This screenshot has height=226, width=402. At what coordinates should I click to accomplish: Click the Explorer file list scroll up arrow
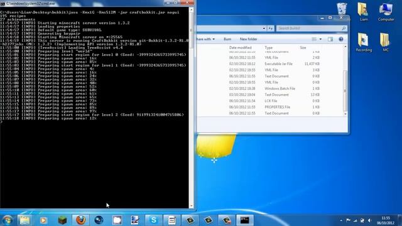coord(345,47)
